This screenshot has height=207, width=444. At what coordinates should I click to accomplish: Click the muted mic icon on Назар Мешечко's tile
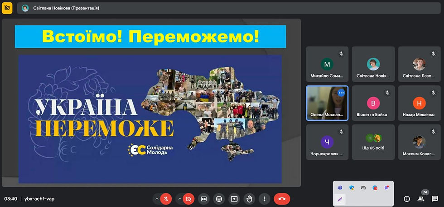coord(434,93)
